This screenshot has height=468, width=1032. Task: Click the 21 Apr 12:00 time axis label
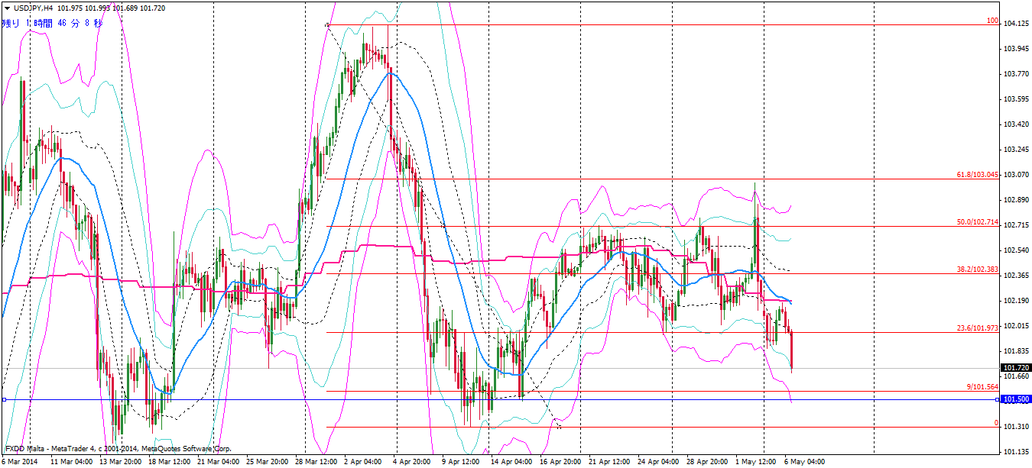coord(611,462)
